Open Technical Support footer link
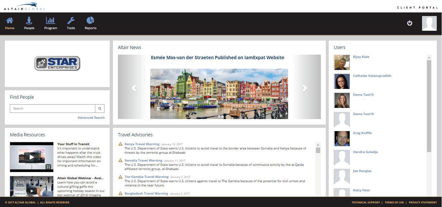This screenshot has height=207, width=442. click(366, 202)
